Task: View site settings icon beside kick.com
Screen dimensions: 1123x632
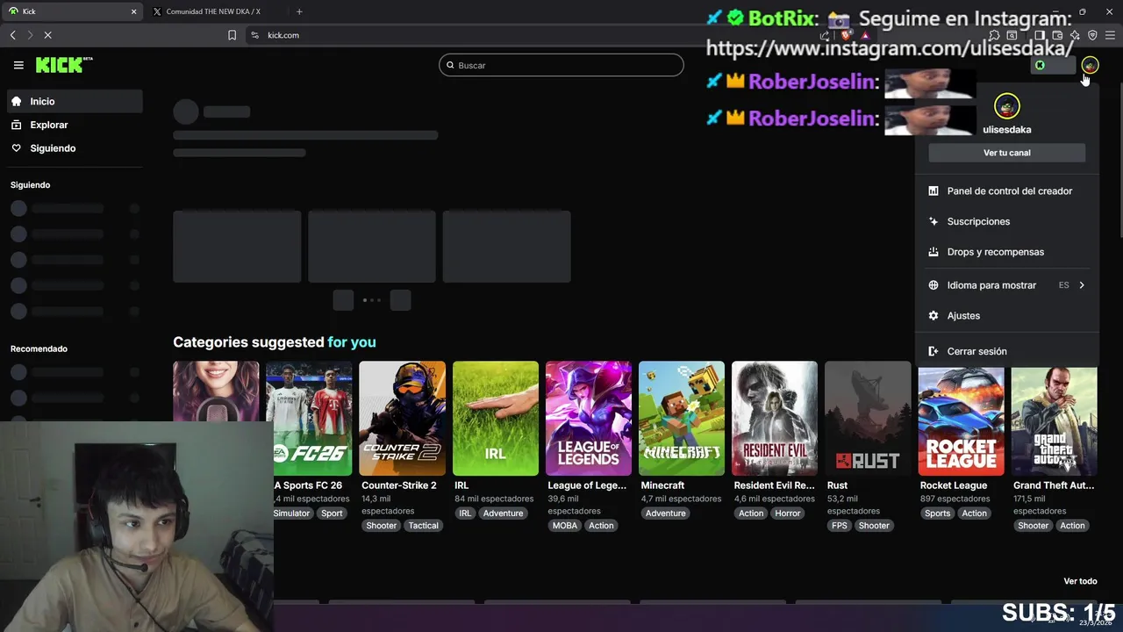Action: [254, 35]
